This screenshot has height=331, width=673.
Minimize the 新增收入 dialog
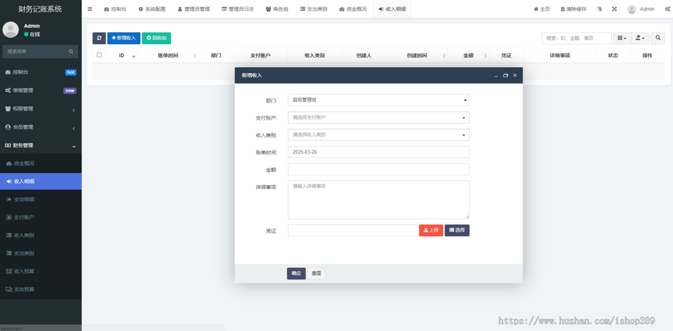coord(496,75)
